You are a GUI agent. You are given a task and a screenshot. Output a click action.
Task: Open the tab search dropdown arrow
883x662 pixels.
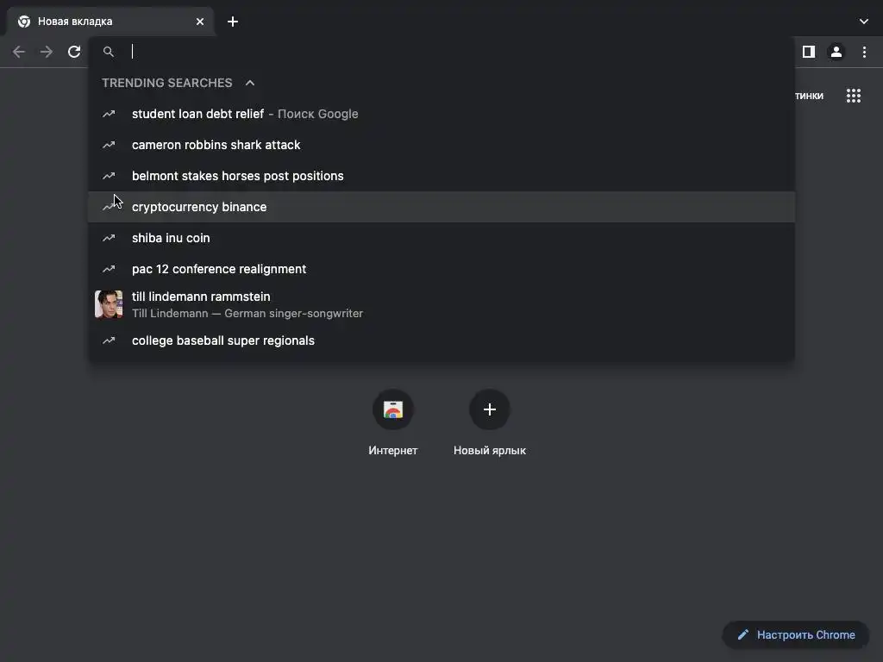point(864,22)
